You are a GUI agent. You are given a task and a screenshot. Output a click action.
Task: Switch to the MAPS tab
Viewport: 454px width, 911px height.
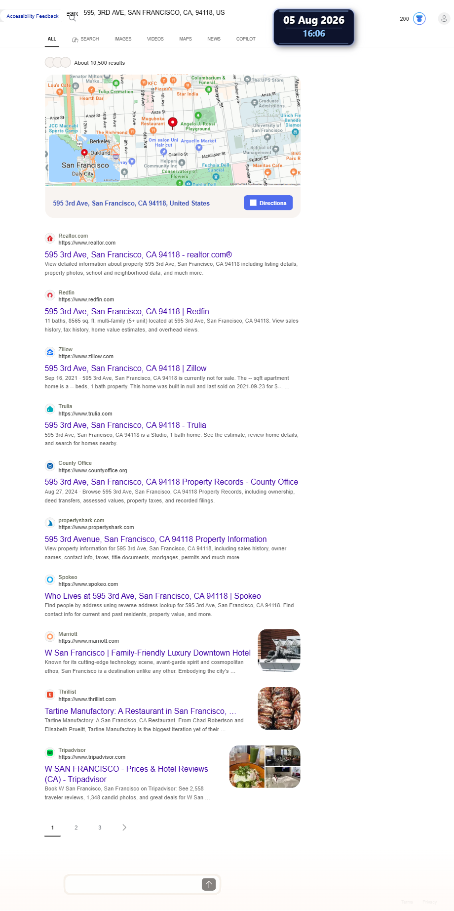(186, 39)
